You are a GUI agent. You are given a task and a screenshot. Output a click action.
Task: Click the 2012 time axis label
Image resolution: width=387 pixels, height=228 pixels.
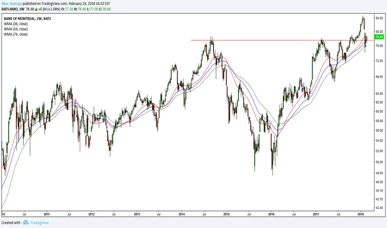click(x=92, y=214)
